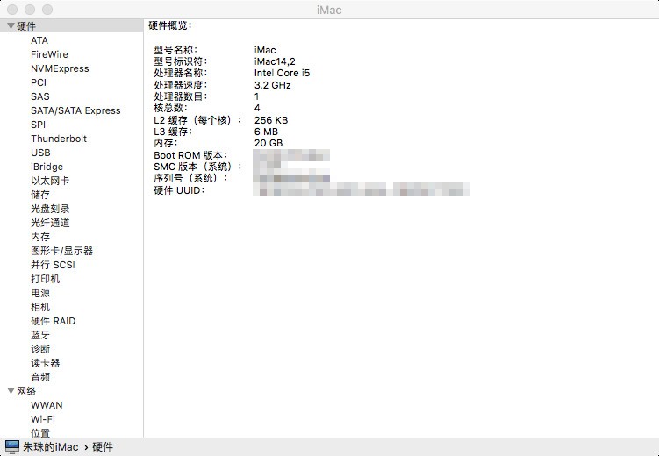Click the 硬件 UUID label
The height and width of the screenshot is (456, 659).
[x=180, y=190]
